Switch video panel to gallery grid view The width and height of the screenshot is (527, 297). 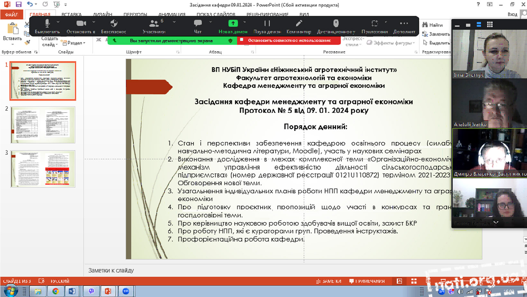490,24
